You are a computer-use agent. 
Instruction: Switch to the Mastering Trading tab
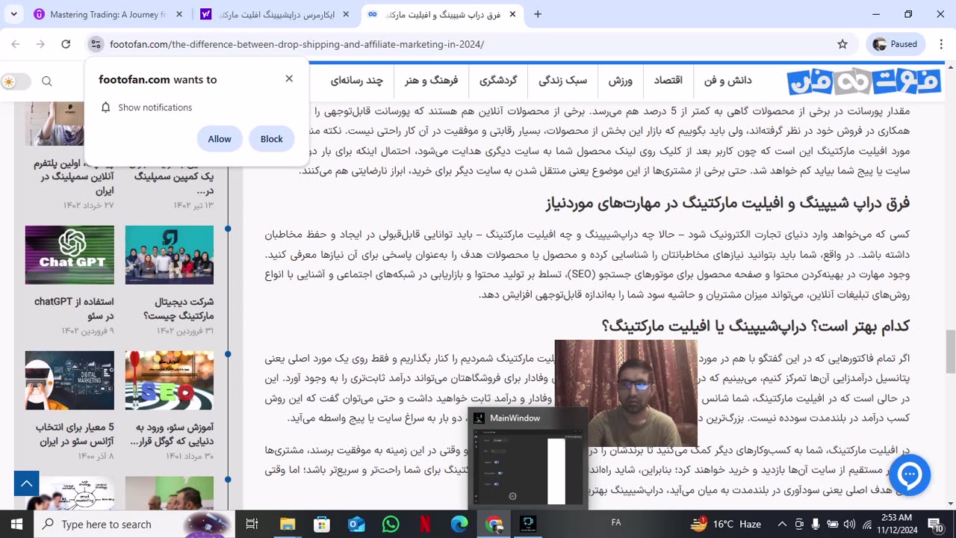106,14
